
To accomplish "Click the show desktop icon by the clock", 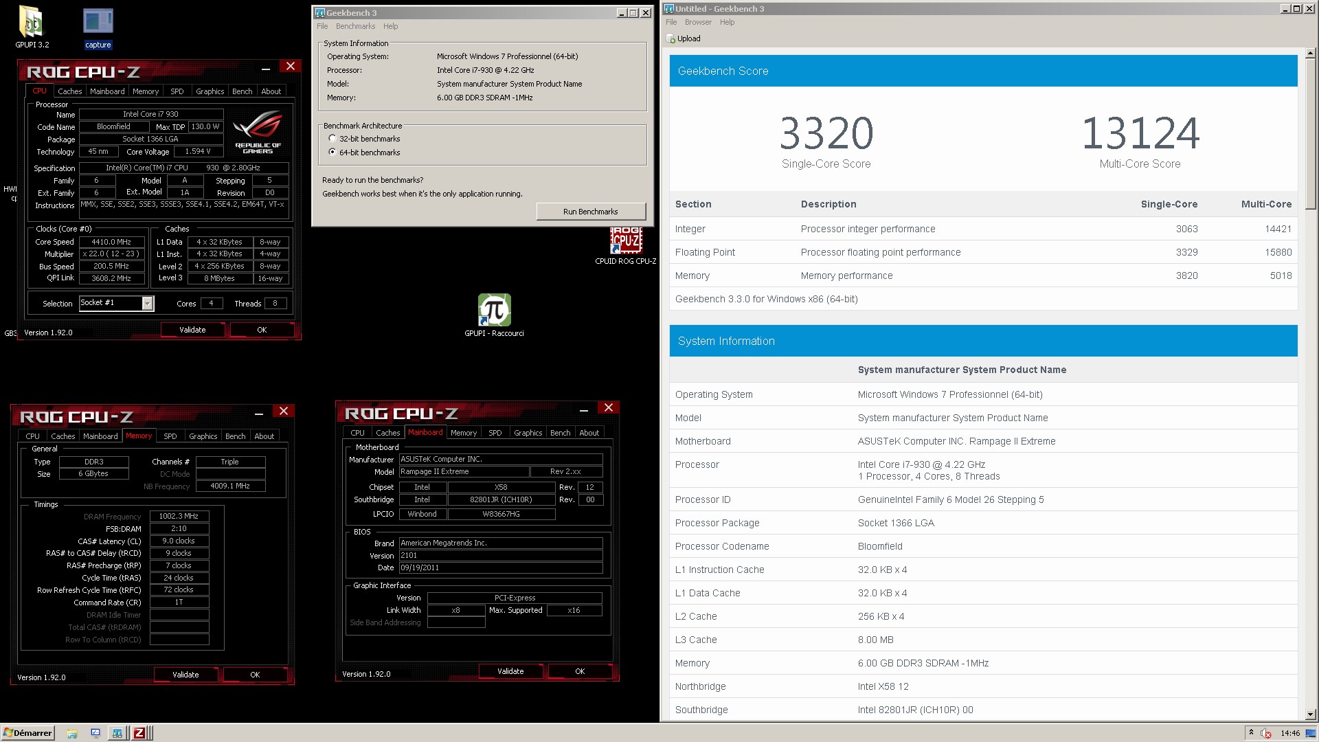I will coord(1309,733).
